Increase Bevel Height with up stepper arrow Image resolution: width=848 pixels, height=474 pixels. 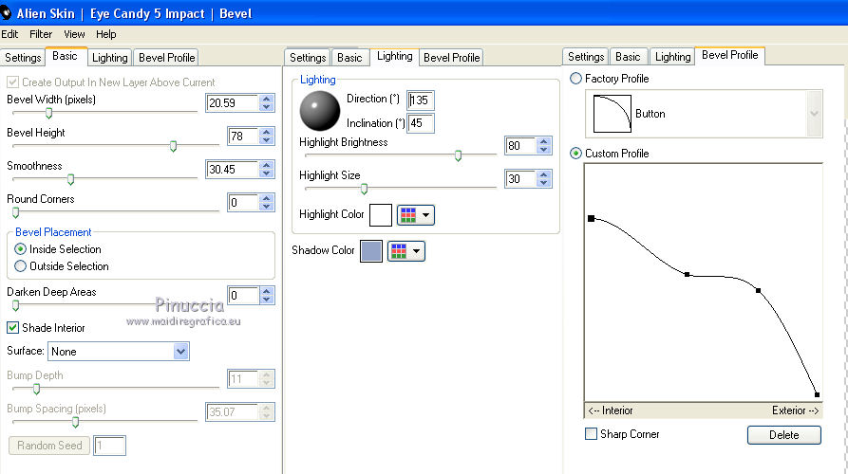(x=266, y=132)
